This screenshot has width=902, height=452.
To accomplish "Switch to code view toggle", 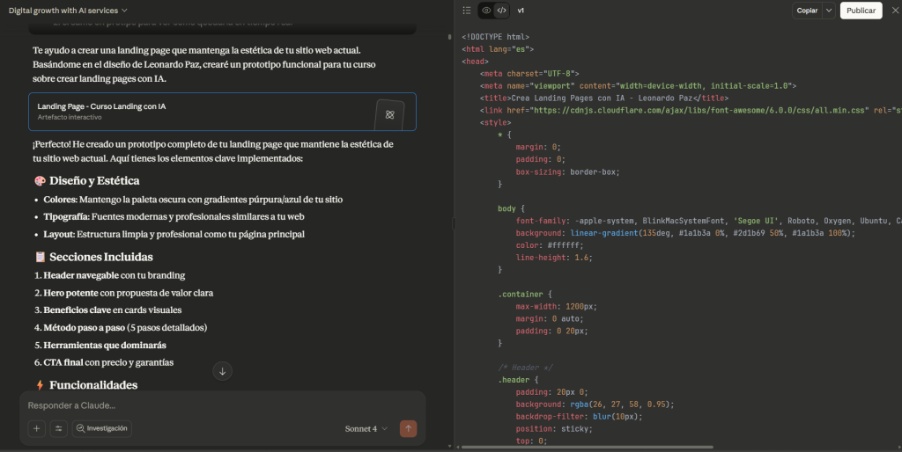I will click(x=501, y=11).
